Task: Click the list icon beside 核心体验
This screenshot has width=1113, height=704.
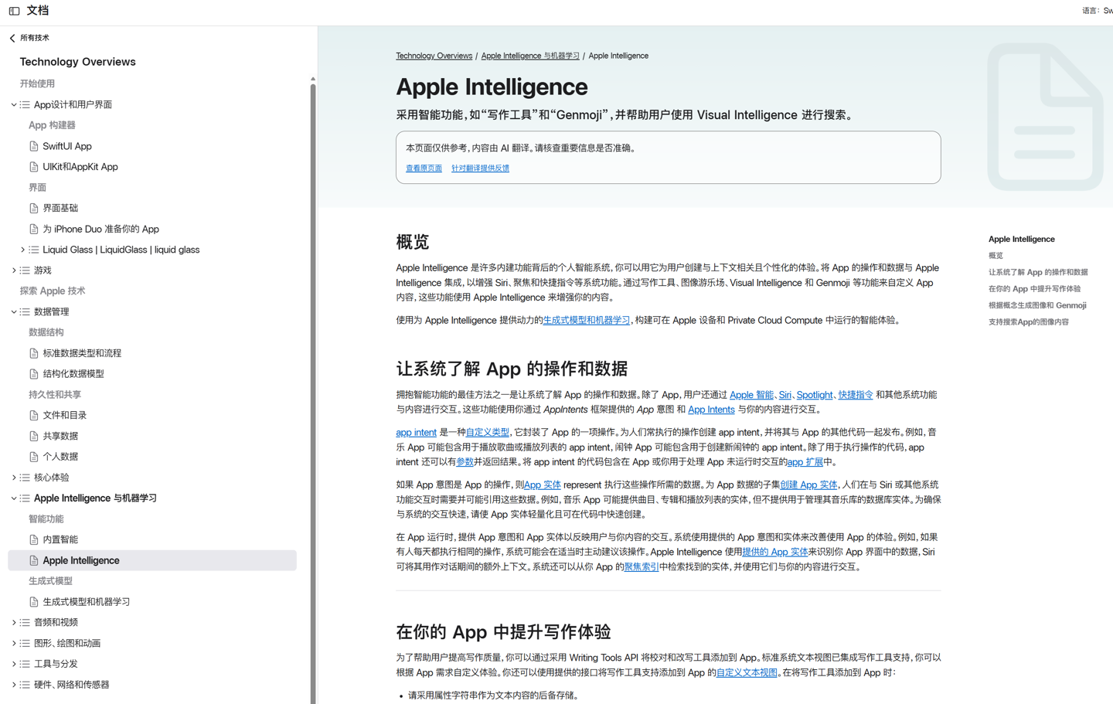Action: tap(26, 478)
